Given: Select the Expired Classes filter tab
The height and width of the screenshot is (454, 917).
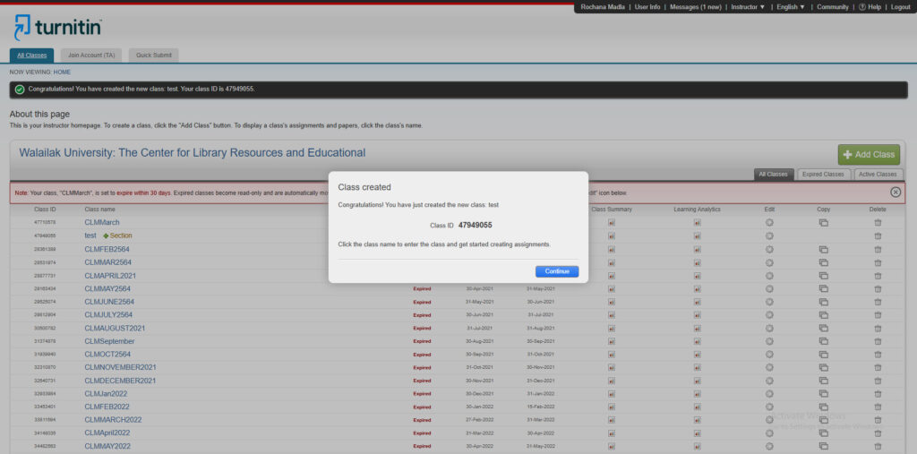Looking at the screenshot, I should coord(824,175).
